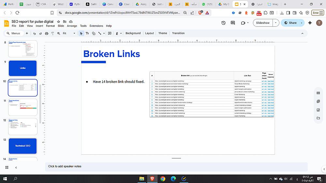This screenshot has height=183, width=326.
Task: Select the paint format tool
Action: click(x=52, y=33)
